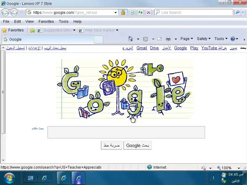Click the Favorites star button
Screen dimensions: 247x185
[13, 30]
